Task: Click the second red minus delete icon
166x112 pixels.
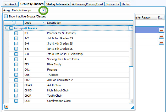Action: point(161,36)
